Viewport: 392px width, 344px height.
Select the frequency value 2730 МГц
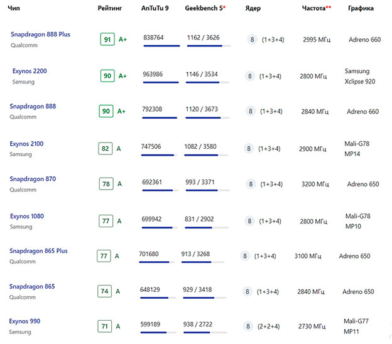click(312, 326)
